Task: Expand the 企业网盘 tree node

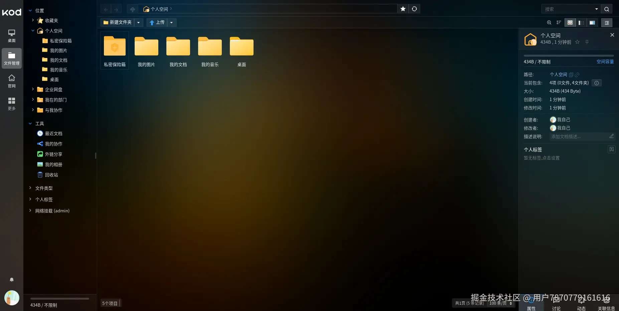Action: coord(33,89)
